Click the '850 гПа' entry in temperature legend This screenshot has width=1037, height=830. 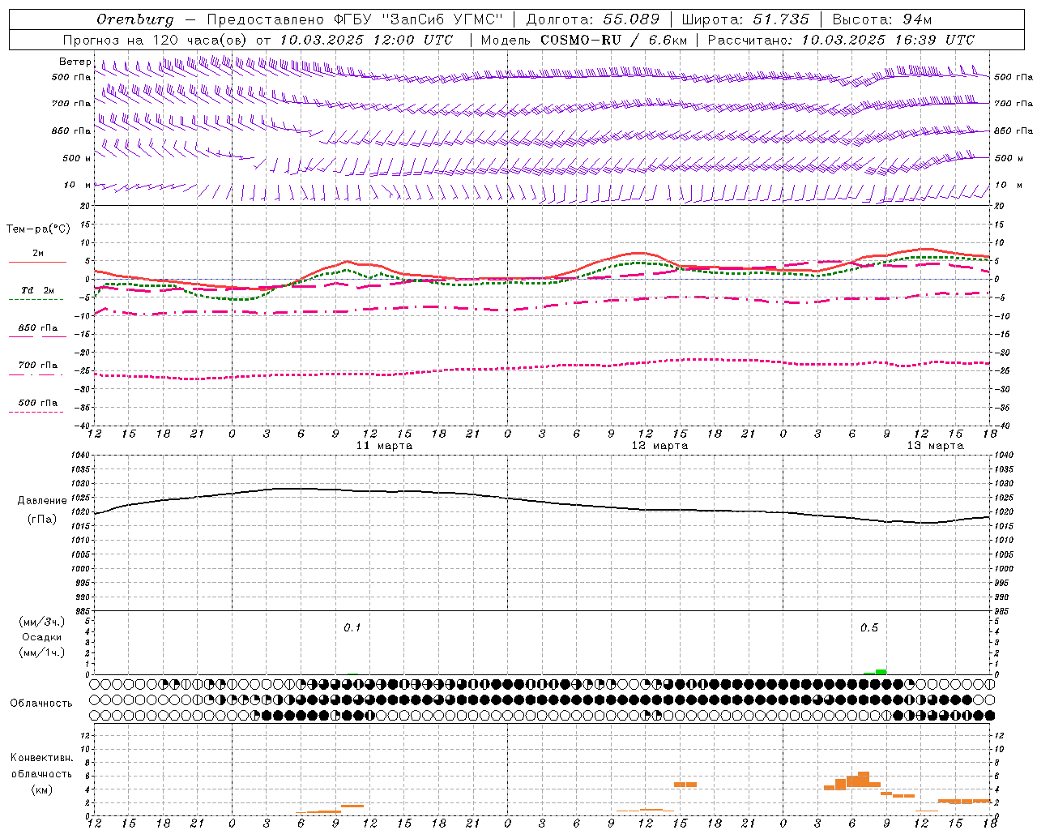37,328
